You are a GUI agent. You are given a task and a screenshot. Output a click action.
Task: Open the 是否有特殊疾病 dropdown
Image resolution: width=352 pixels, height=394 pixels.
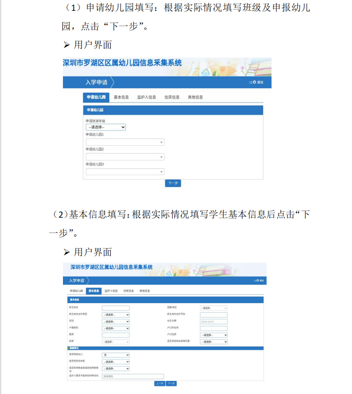click(116, 369)
